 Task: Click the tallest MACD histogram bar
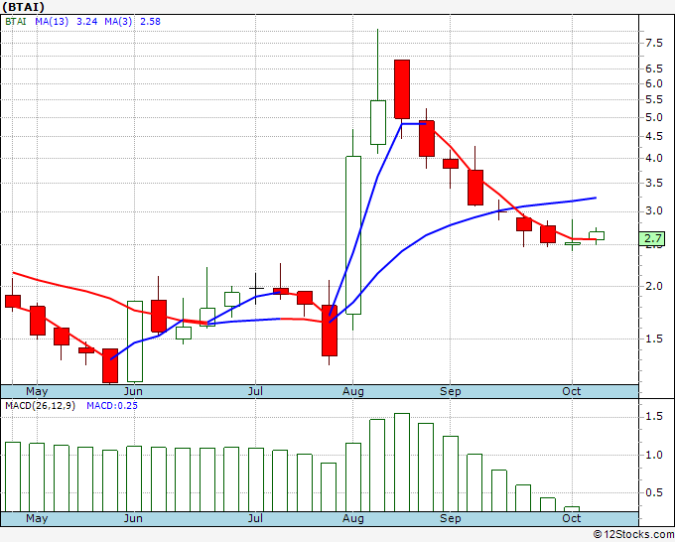click(402, 463)
